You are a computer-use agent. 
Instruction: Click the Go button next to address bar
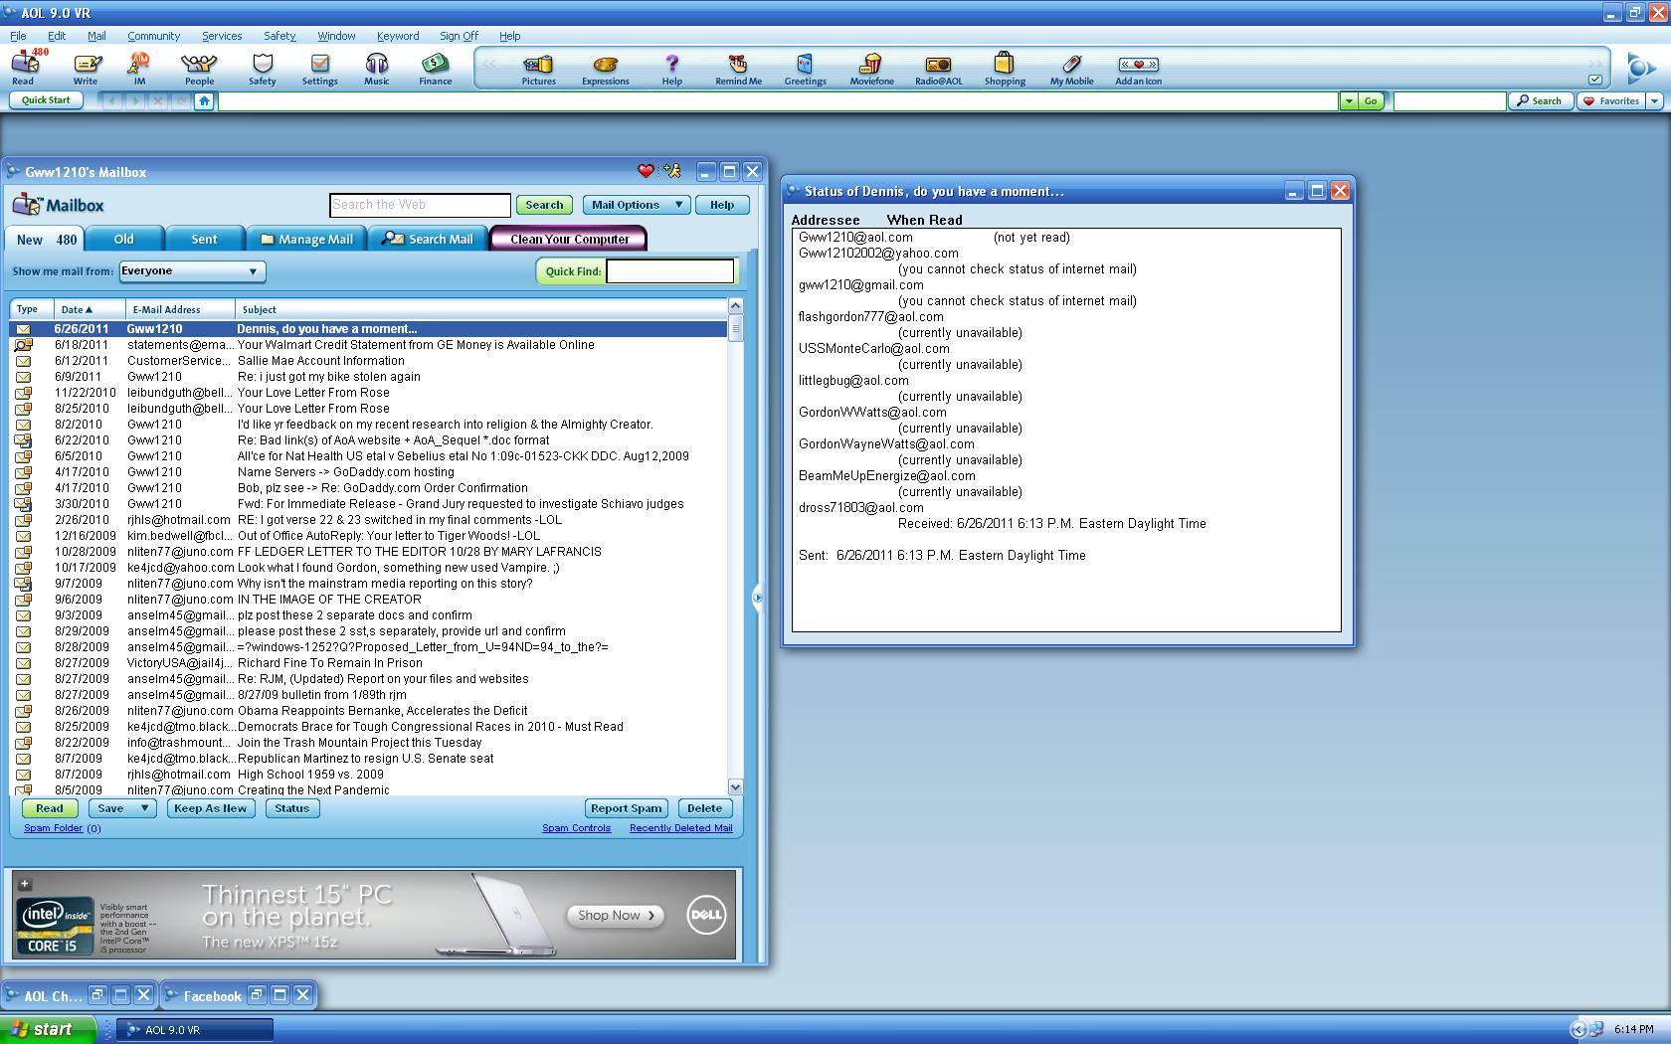click(1371, 100)
